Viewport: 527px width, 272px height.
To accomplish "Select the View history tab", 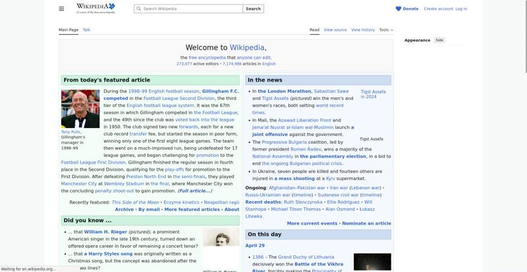I will (363, 30).
